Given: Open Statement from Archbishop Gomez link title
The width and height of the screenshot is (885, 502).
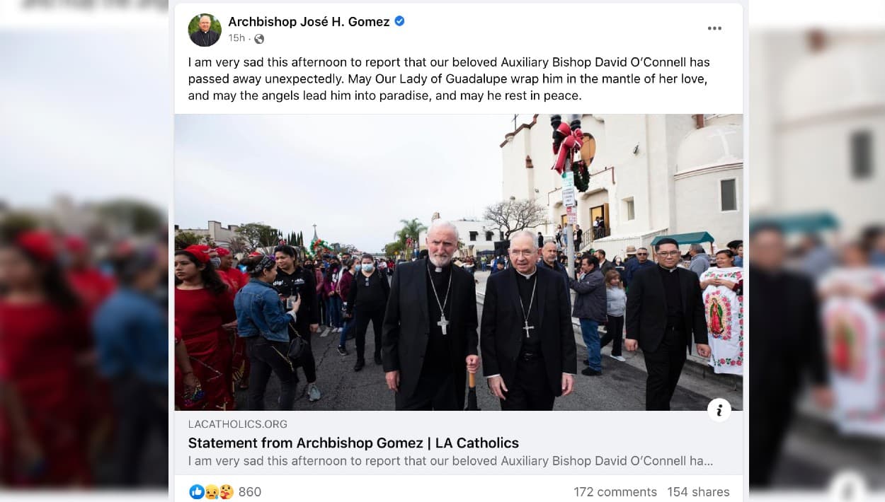Looking at the screenshot, I should coord(353,443).
